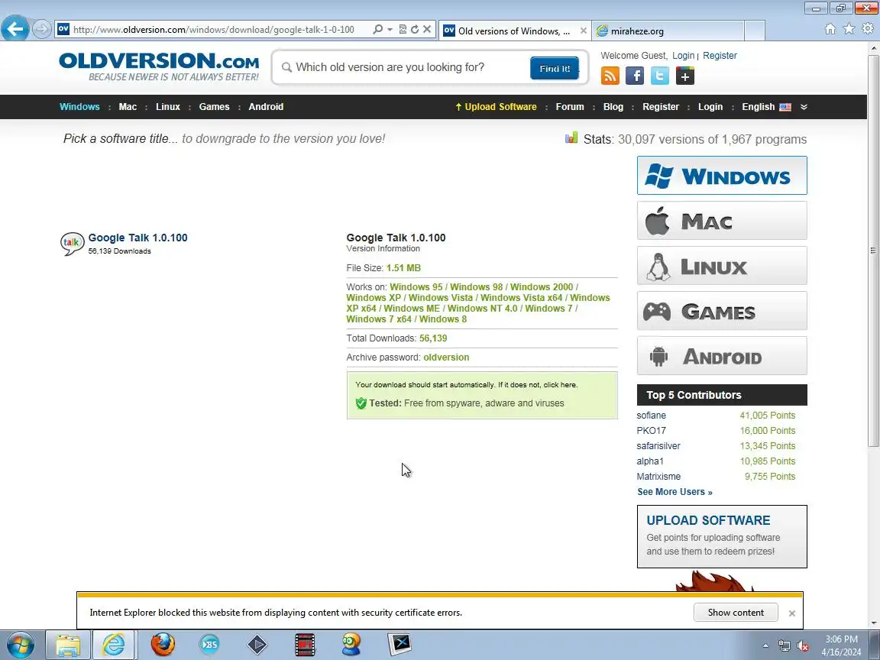The width and height of the screenshot is (880, 660).
Task: Click Register in the black navigation bar
Action: pos(661,107)
